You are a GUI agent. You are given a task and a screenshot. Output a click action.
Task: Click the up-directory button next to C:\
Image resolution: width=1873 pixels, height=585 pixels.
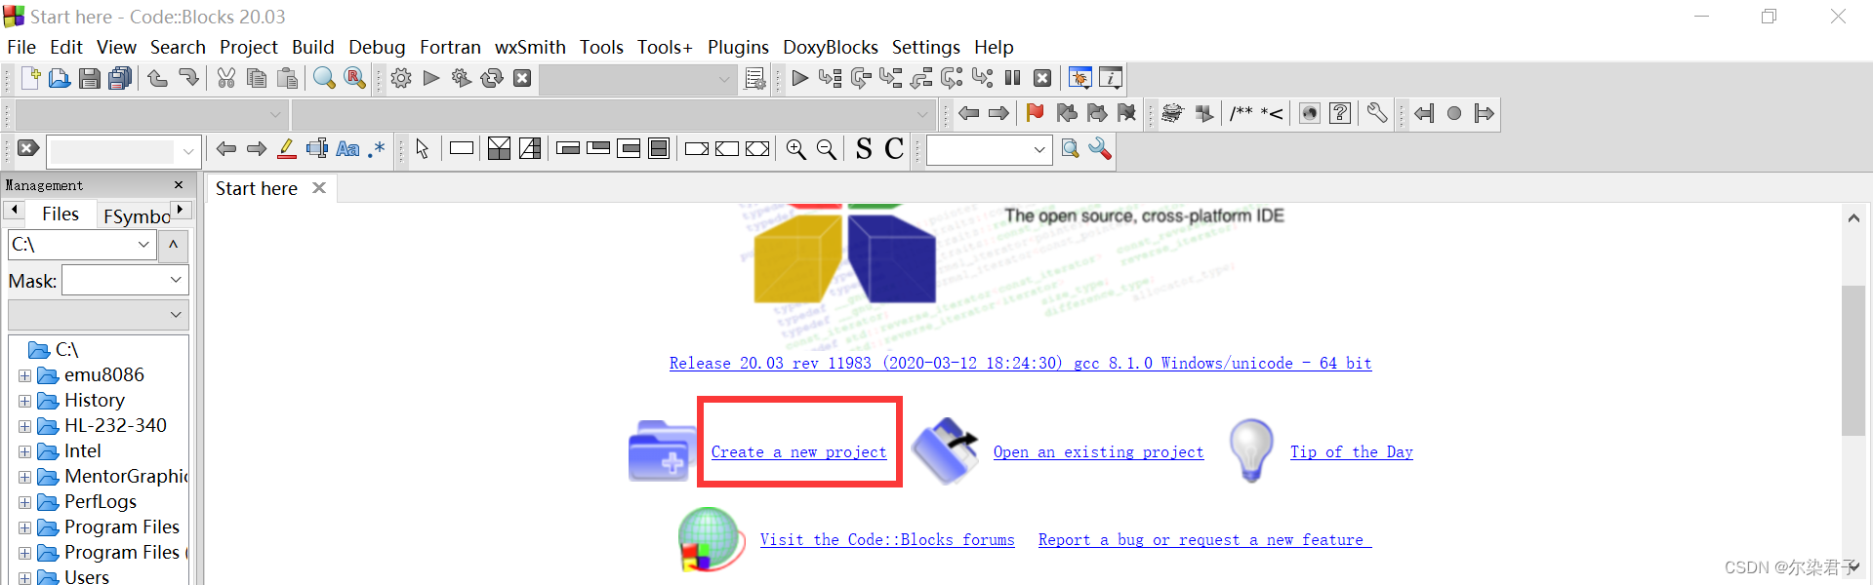173,245
